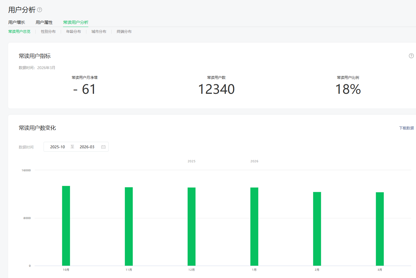The width and height of the screenshot is (416, 278).
Task: Click the 12月 bar in chart
Action: (x=192, y=227)
